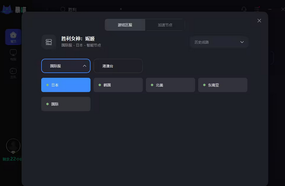This screenshot has width=285, height=186.
Task: Choose the 东南亚 server
Action: click(x=222, y=85)
